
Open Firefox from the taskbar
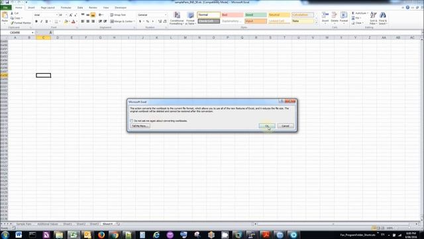[101, 234]
